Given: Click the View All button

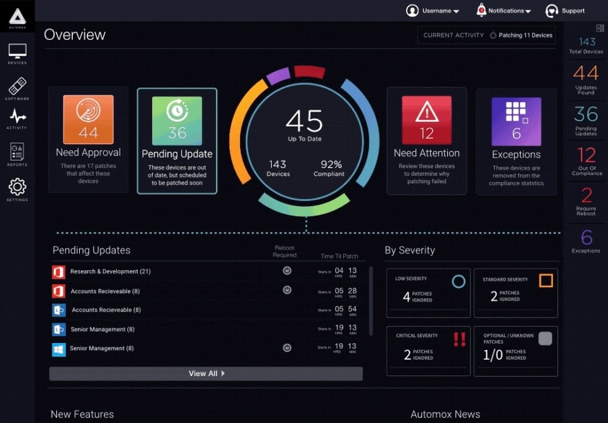Looking at the screenshot, I should click(x=206, y=374).
